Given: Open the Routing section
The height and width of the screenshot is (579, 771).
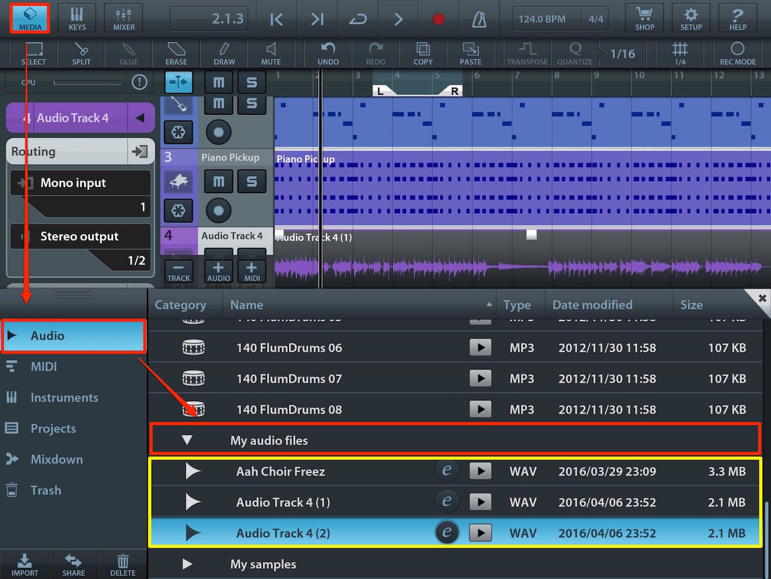Looking at the screenshot, I should 80,151.
